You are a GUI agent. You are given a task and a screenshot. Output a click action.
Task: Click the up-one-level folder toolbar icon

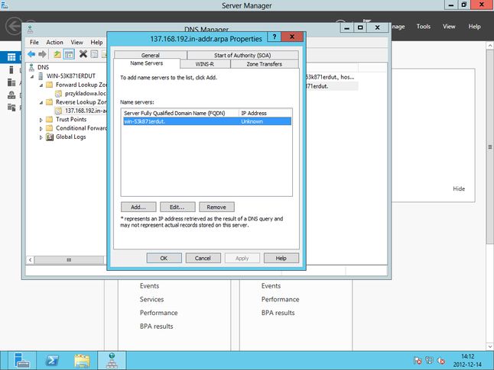[57, 54]
